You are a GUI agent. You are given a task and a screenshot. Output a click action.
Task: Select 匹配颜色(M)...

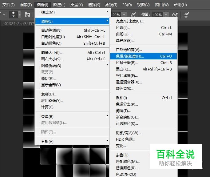coord(130,161)
